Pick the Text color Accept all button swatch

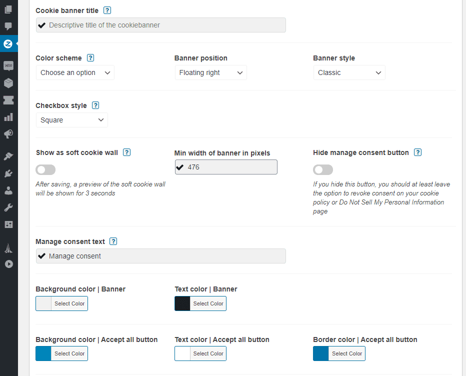[x=181, y=353]
